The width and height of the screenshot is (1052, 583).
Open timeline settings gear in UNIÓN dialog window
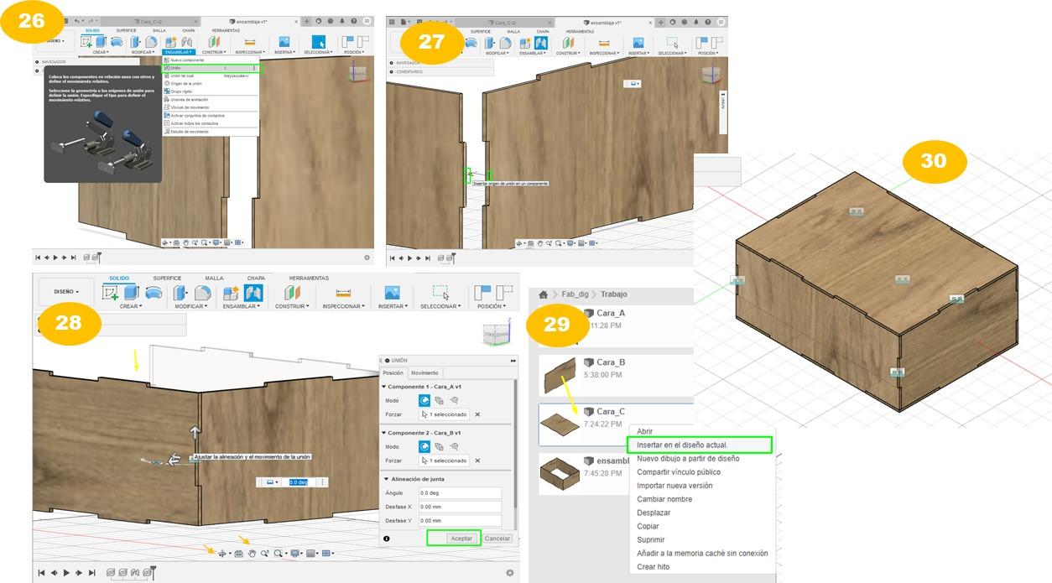pyautogui.click(x=509, y=573)
